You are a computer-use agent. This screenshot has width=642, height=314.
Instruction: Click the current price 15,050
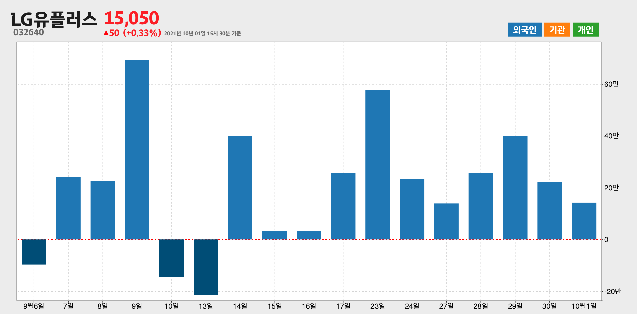tap(131, 18)
